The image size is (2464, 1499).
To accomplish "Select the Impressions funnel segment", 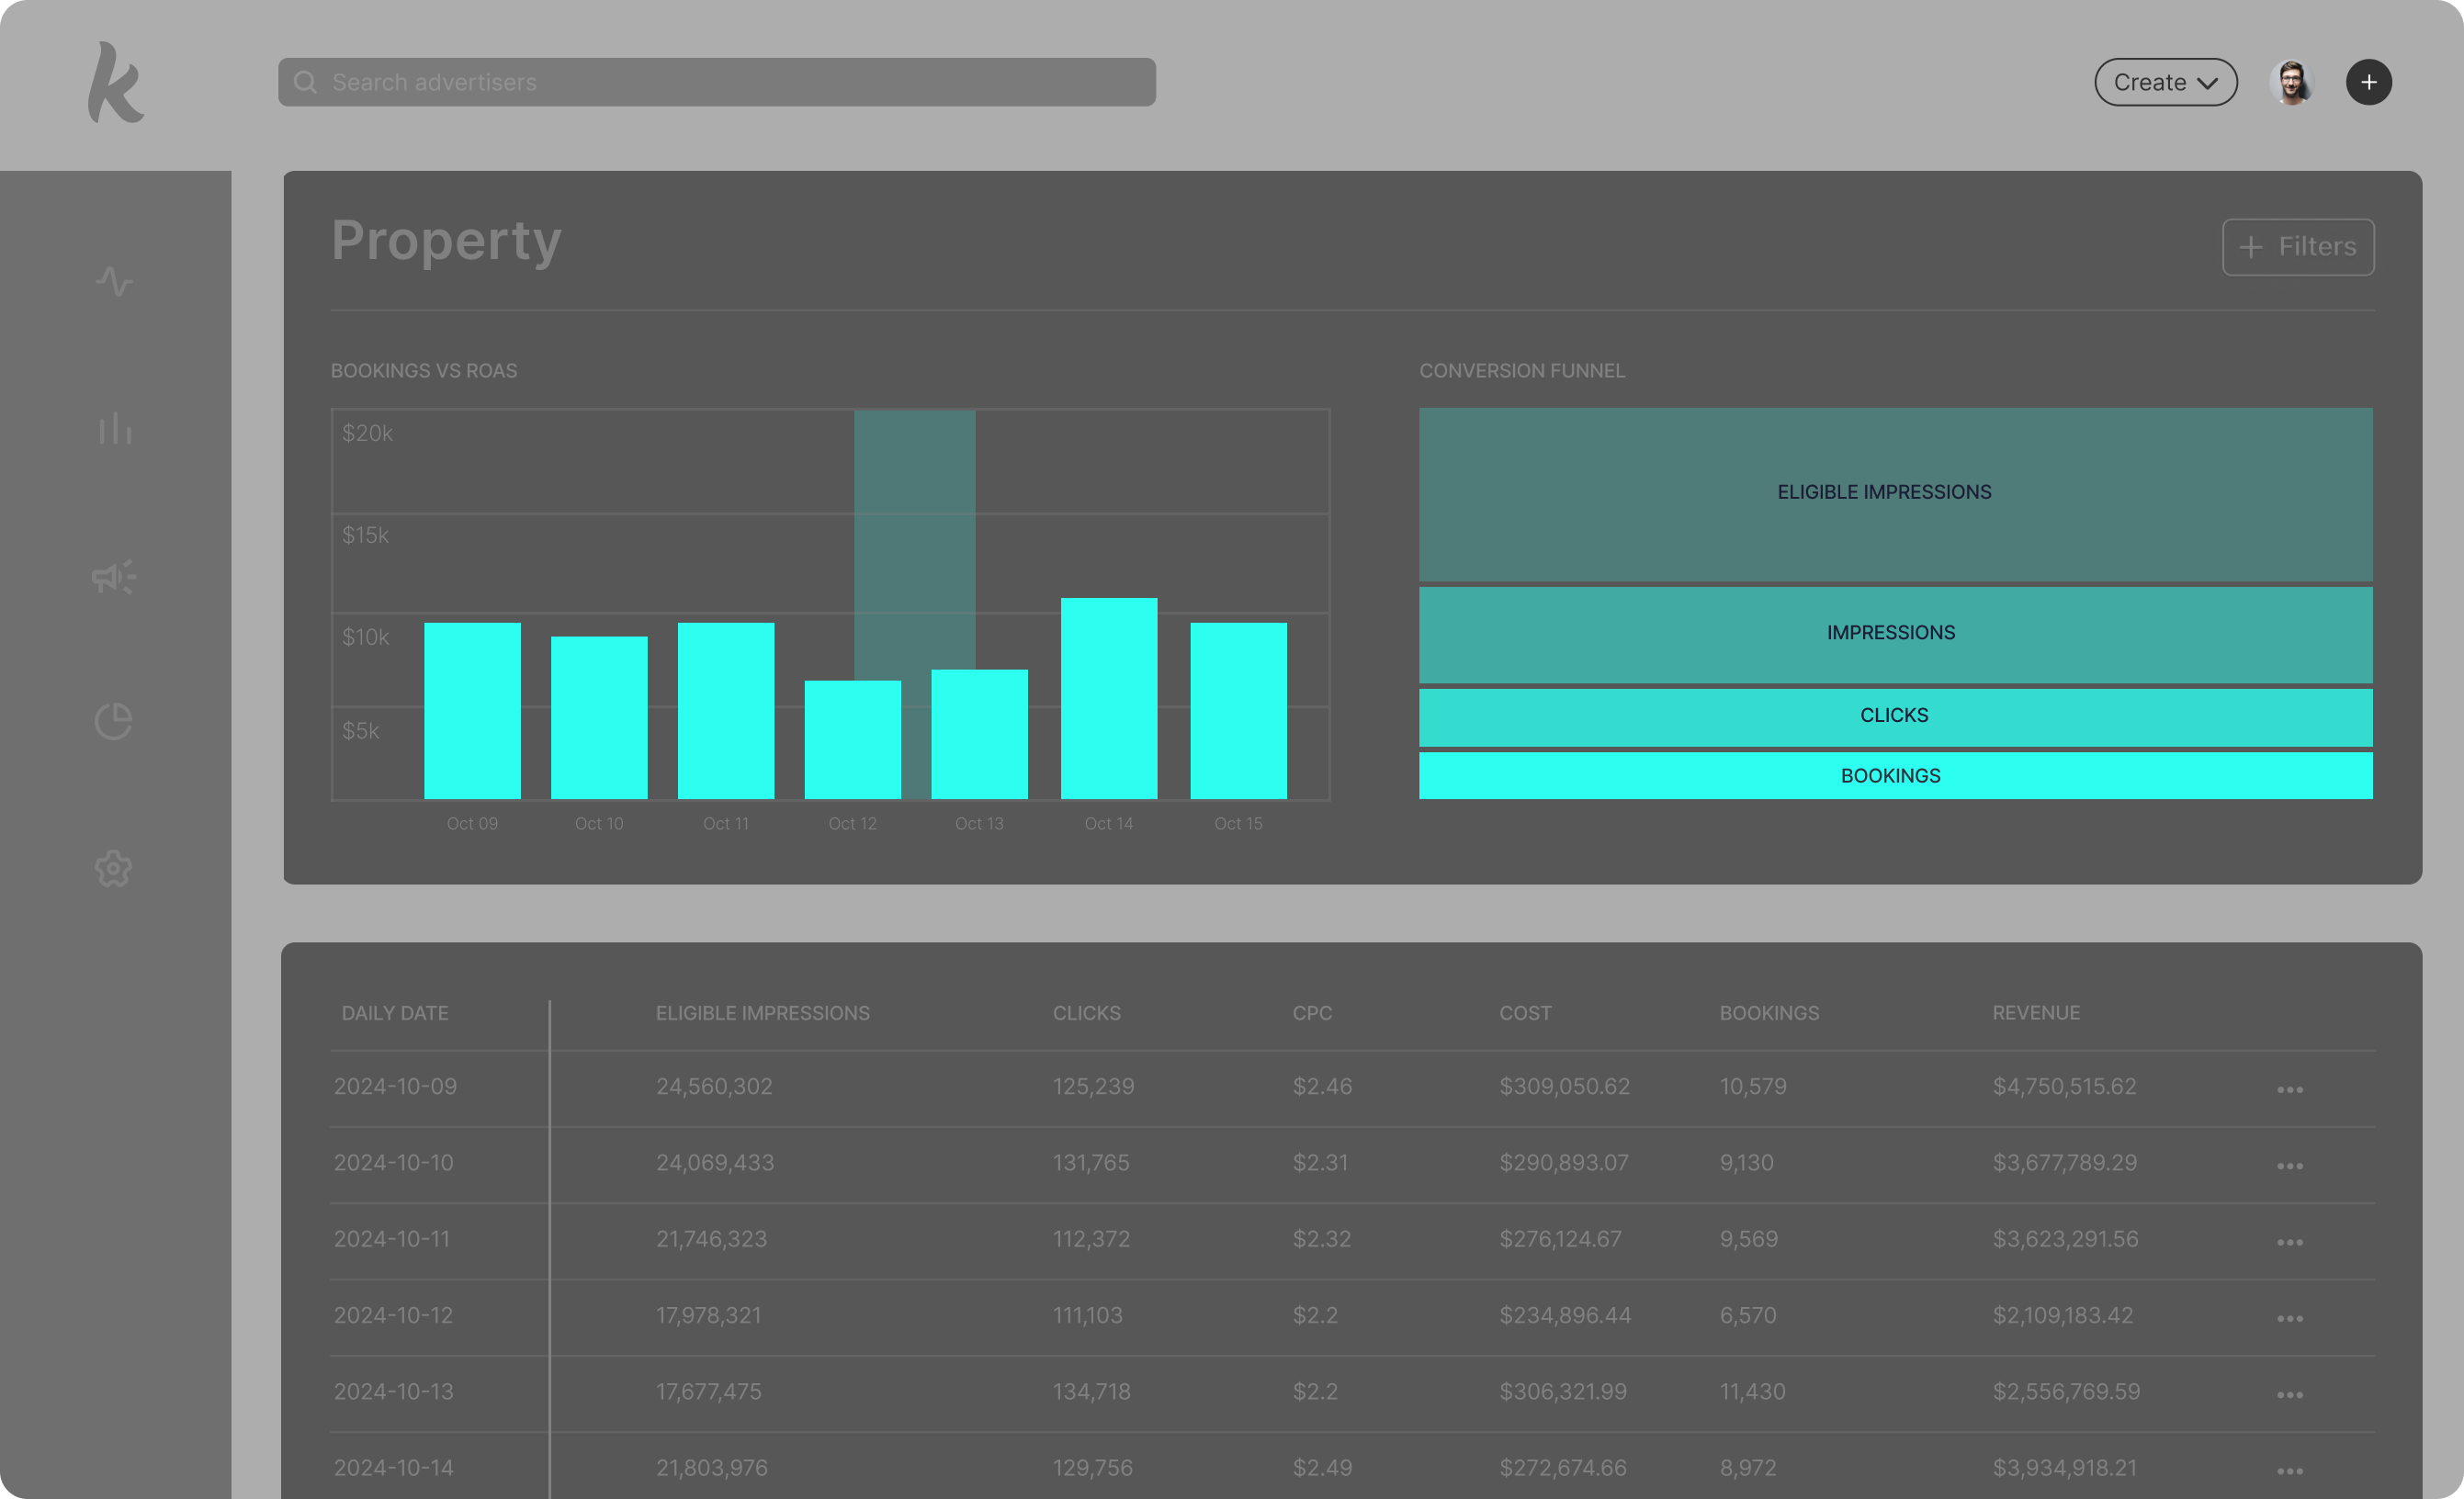I will (1895, 634).
